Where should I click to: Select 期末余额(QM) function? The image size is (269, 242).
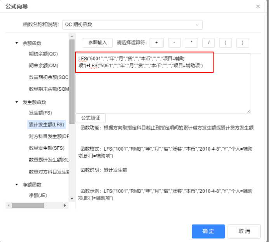click(43, 65)
